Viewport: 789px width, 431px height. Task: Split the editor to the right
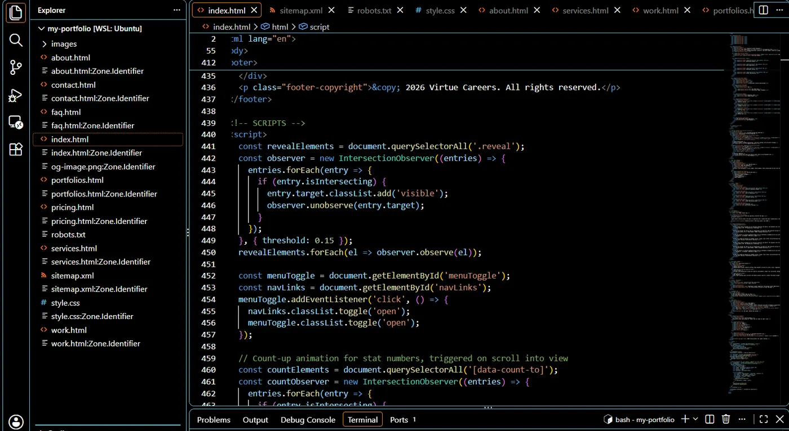tap(763, 10)
